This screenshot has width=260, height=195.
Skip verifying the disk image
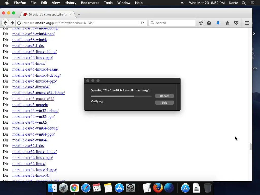tap(165, 103)
